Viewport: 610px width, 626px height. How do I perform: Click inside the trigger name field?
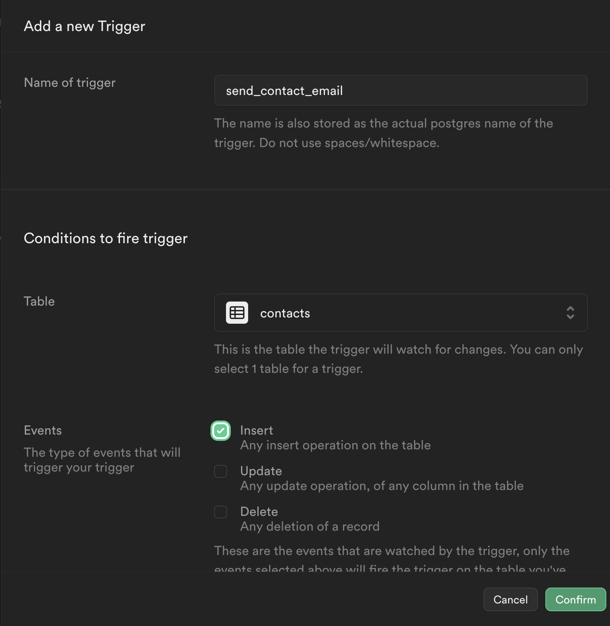401,90
